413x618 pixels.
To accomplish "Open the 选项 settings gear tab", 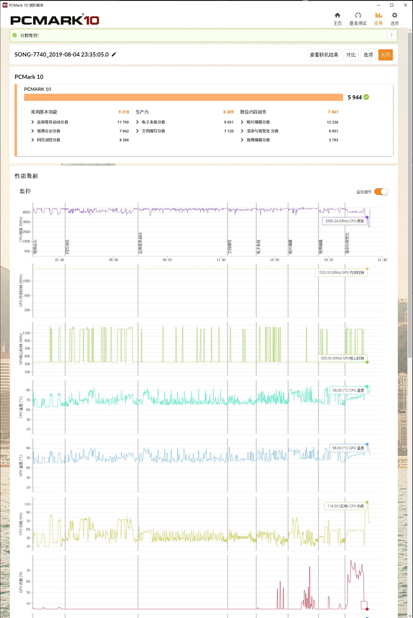I will tap(395, 19).
